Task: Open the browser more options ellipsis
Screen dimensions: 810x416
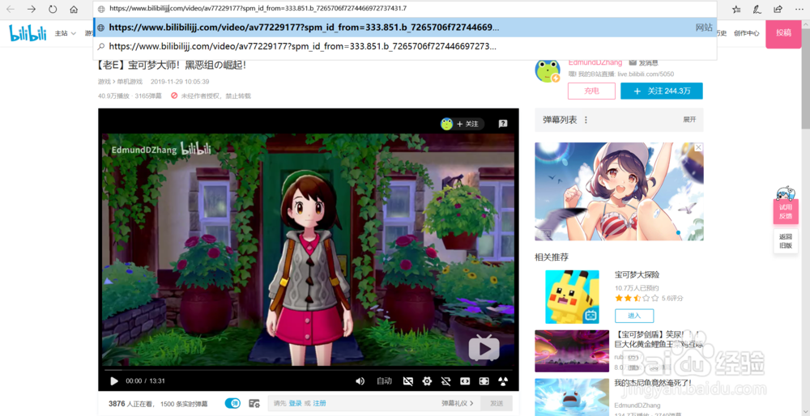Action: (799, 9)
